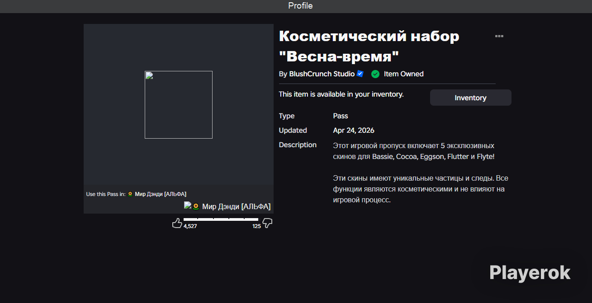Click the pass title Косметический набор "Весна-время"

click(x=369, y=46)
